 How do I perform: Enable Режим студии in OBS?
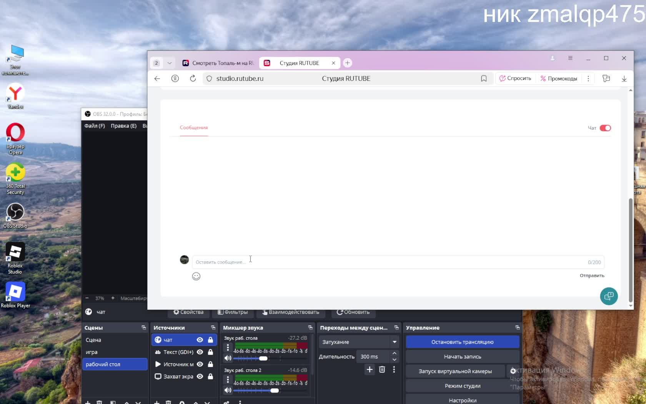click(x=463, y=386)
